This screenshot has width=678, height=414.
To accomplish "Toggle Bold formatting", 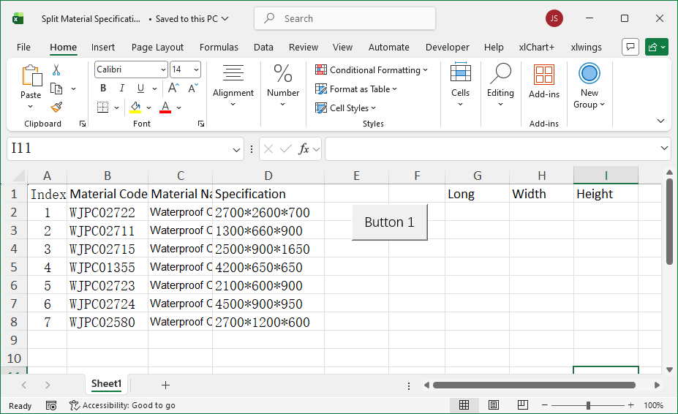I will pyautogui.click(x=103, y=89).
